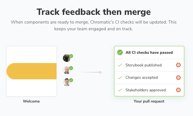Viewport: 193px width, 116px height.
Task: Click the Chromatic icon beside Stakeholders approved
Action: 178,90
